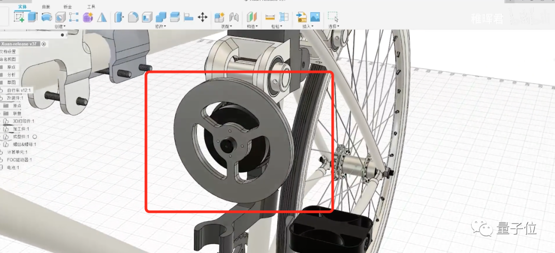Image resolution: width=555 pixels, height=253 pixels.
Task: Activate the Xuan-release v37 root component radio
Action: click(44, 44)
